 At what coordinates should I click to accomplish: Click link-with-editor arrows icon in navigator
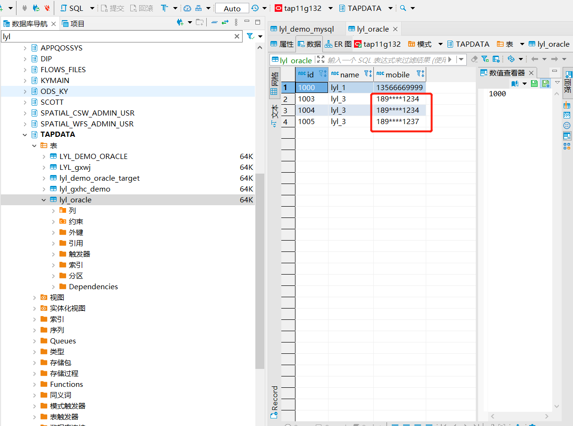pos(225,23)
